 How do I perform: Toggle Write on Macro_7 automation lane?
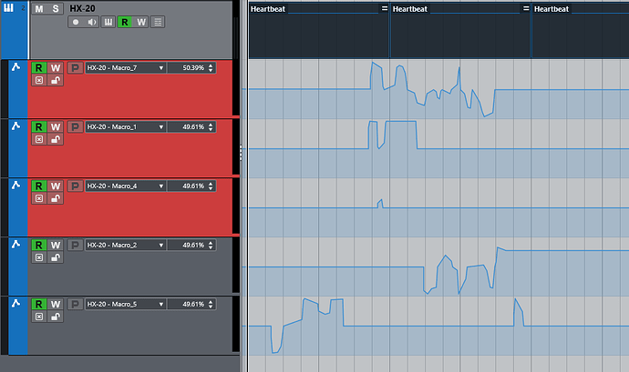(x=56, y=67)
